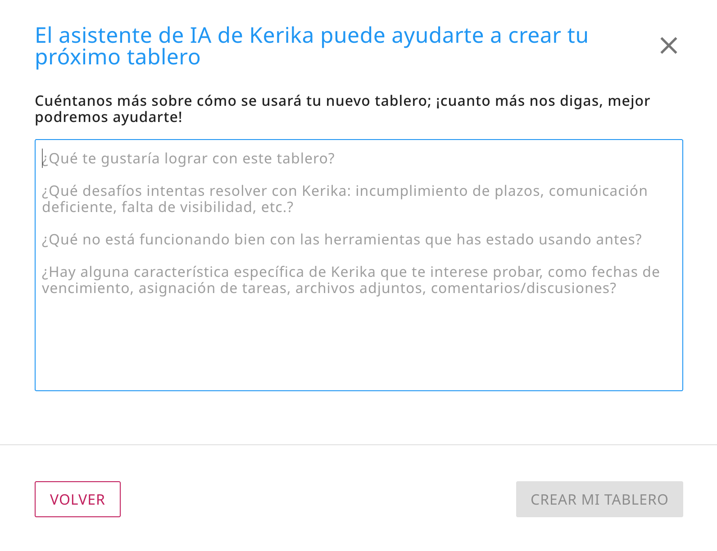Click the VOLVER button
The width and height of the screenshot is (717, 551).
[77, 499]
